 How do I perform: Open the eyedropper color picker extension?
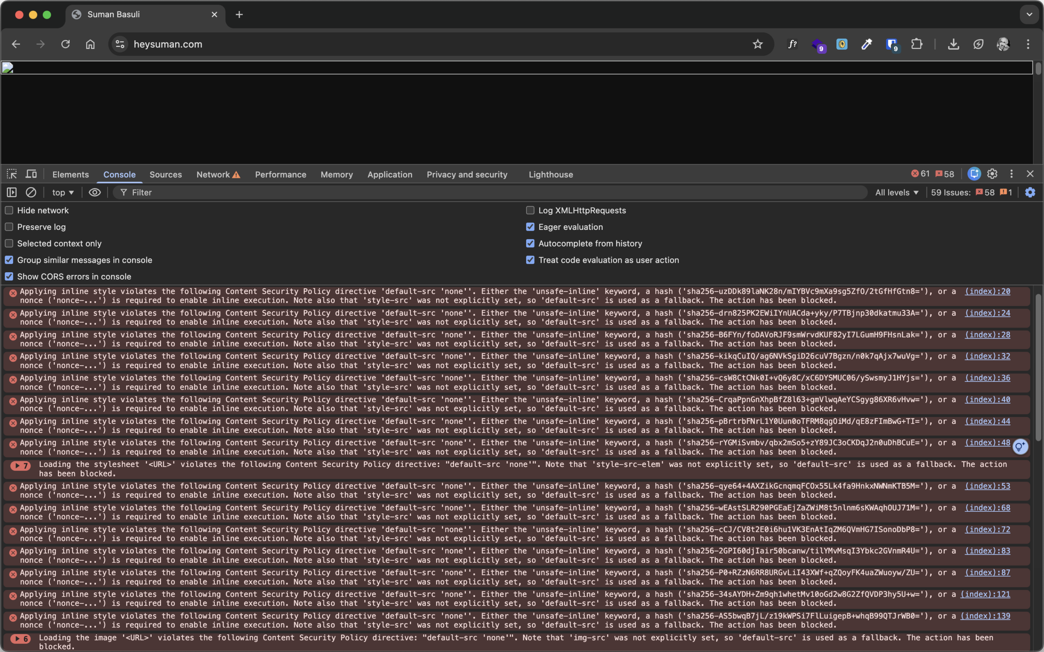click(x=866, y=44)
